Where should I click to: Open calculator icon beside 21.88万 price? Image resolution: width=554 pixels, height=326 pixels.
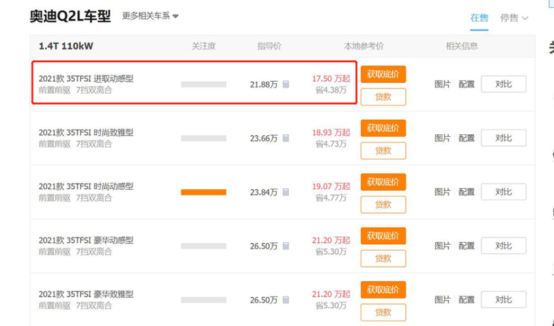pos(286,84)
